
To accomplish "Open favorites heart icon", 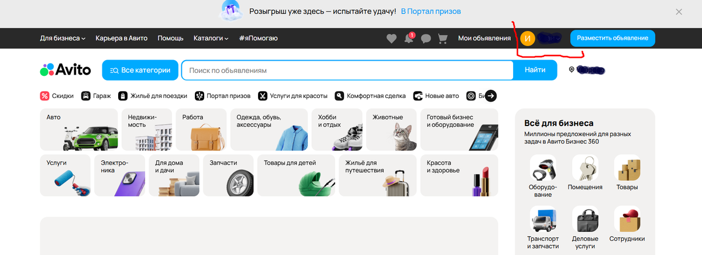I will 392,39.
